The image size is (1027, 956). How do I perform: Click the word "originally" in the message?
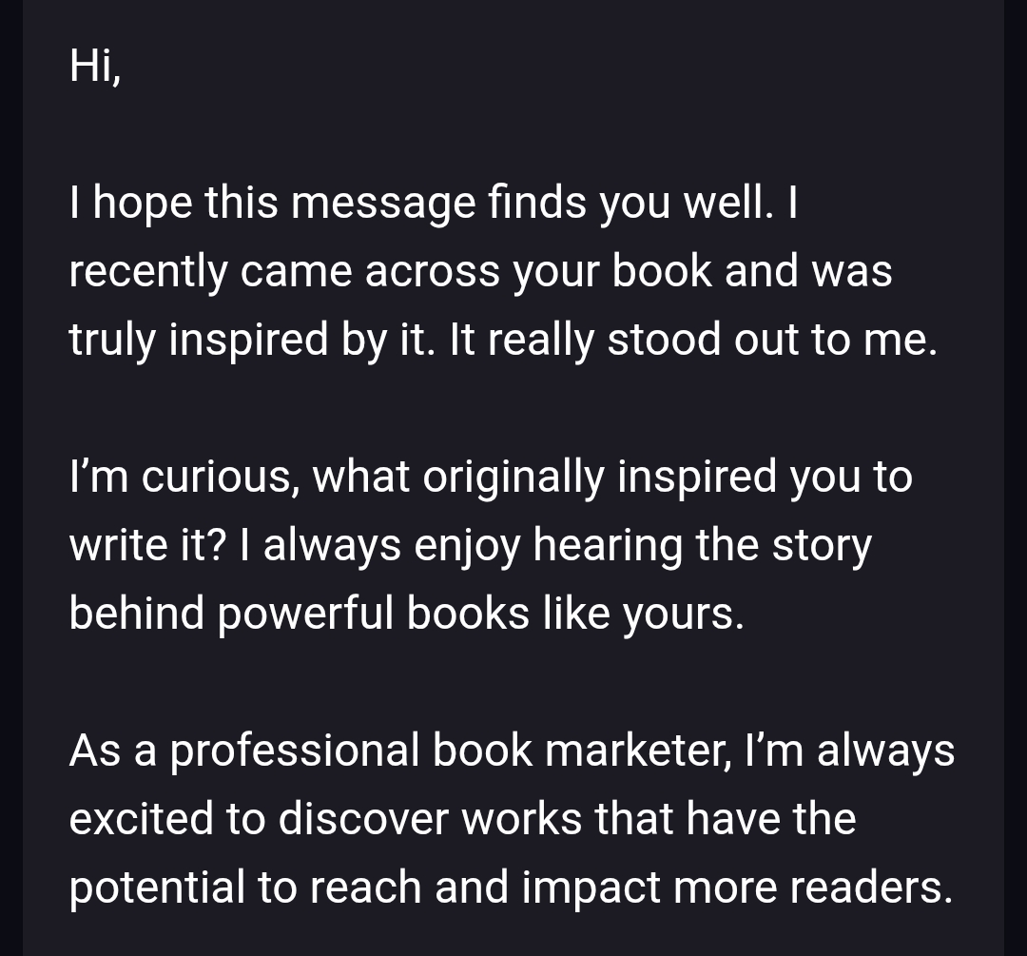pos(513,477)
